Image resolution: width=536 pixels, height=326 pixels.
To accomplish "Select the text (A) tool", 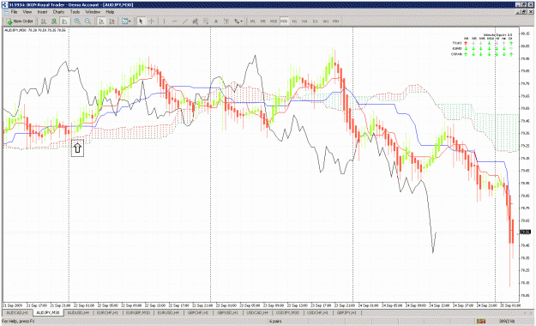I will click(216, 21).
